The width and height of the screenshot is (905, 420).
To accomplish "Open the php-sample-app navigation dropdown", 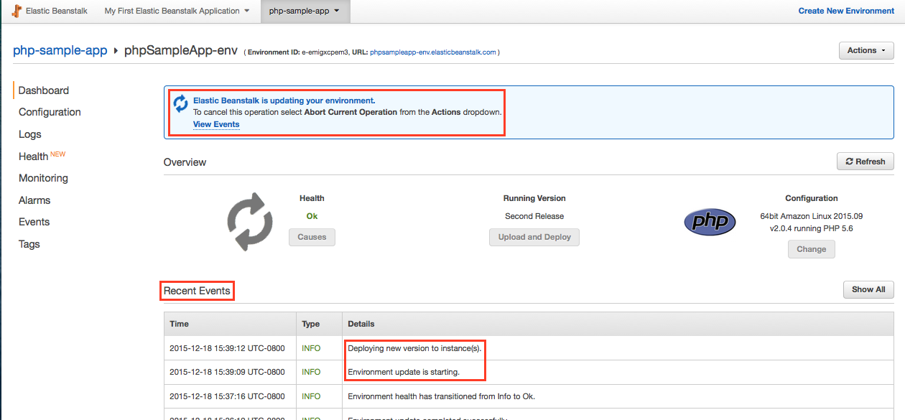I will pyautogui.click(x=305, y=11).
